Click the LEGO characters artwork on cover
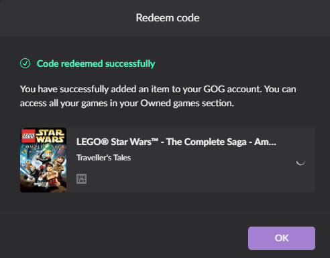This screenshot has height=258, width=330. [43, 170]
